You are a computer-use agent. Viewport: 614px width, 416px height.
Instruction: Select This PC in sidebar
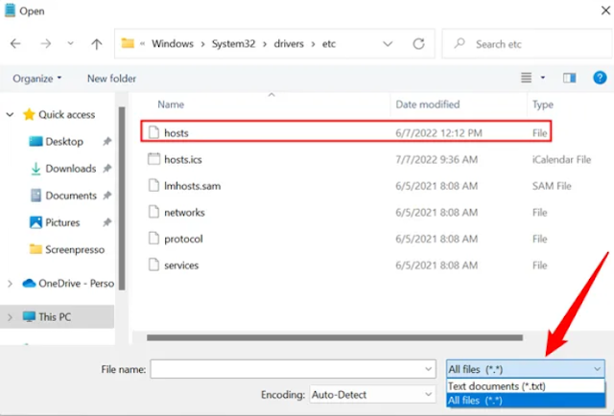point(55,317)
